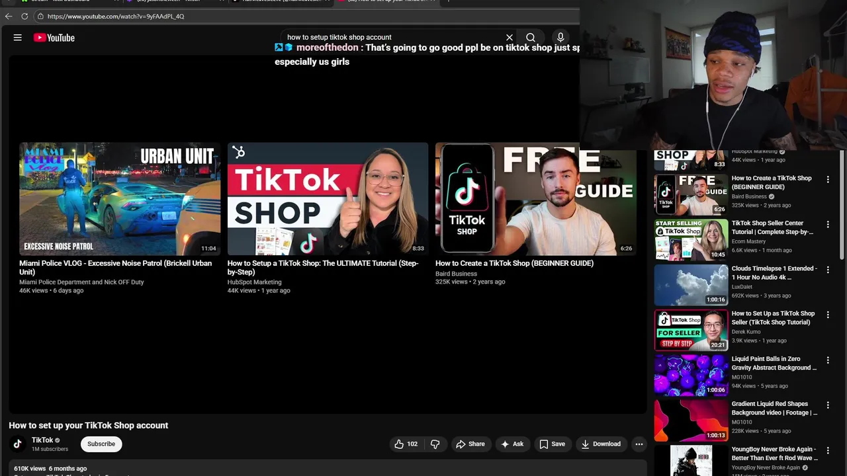Open the YouTube hamburger guide menu
Screen dimensions: 847x476
click(x=18, y=38)
